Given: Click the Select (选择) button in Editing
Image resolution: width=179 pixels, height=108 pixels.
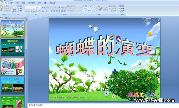Looking at the screenshot, I should pyautogui.click(x=122, y=11).
